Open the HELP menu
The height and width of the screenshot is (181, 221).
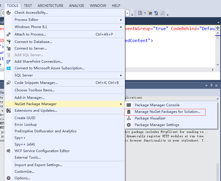(116, 6)
